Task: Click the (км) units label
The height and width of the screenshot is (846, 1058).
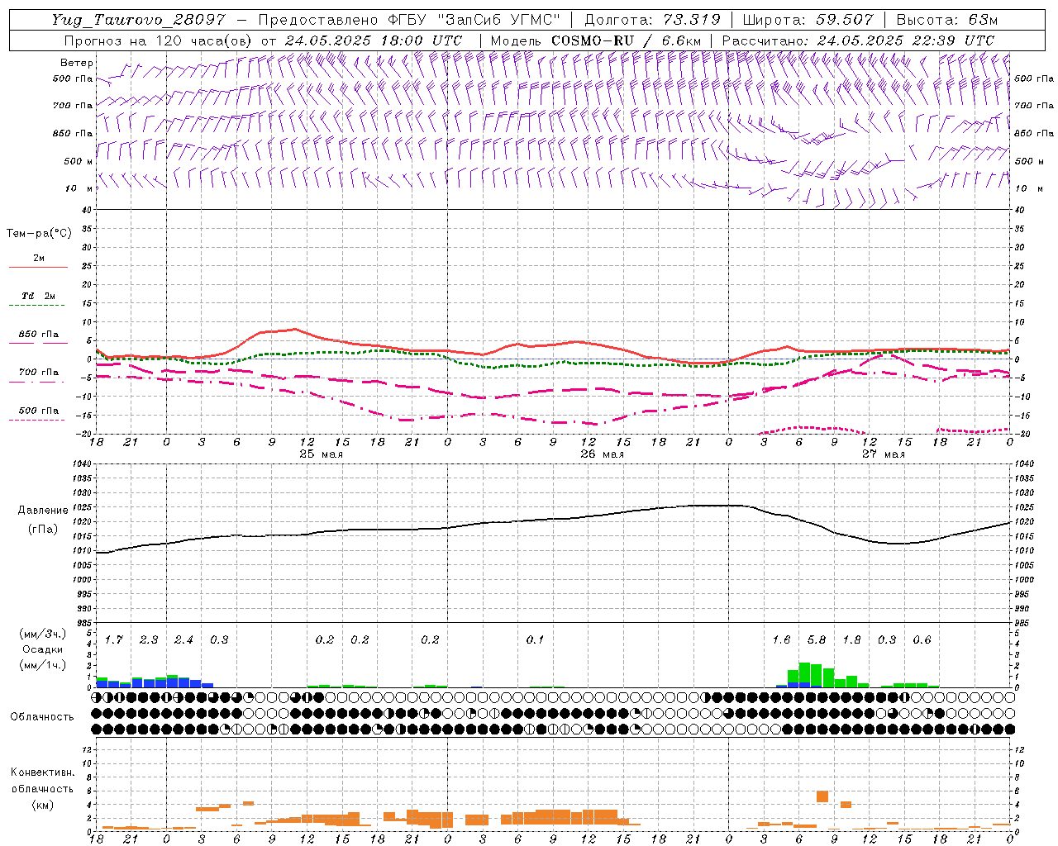Action: [42, 805]
